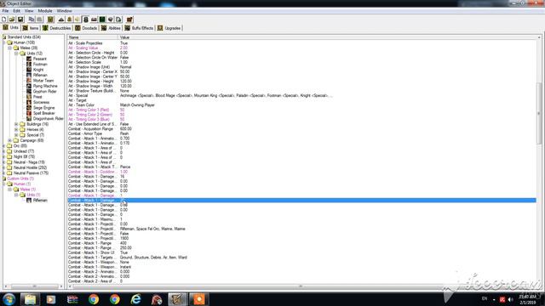
Task: Select the Mortar Team unit icon
Action: coord(29,81)
